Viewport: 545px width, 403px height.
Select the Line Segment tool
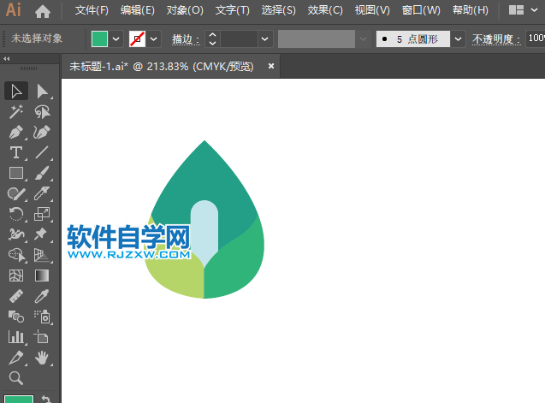(x=43, y=152)
